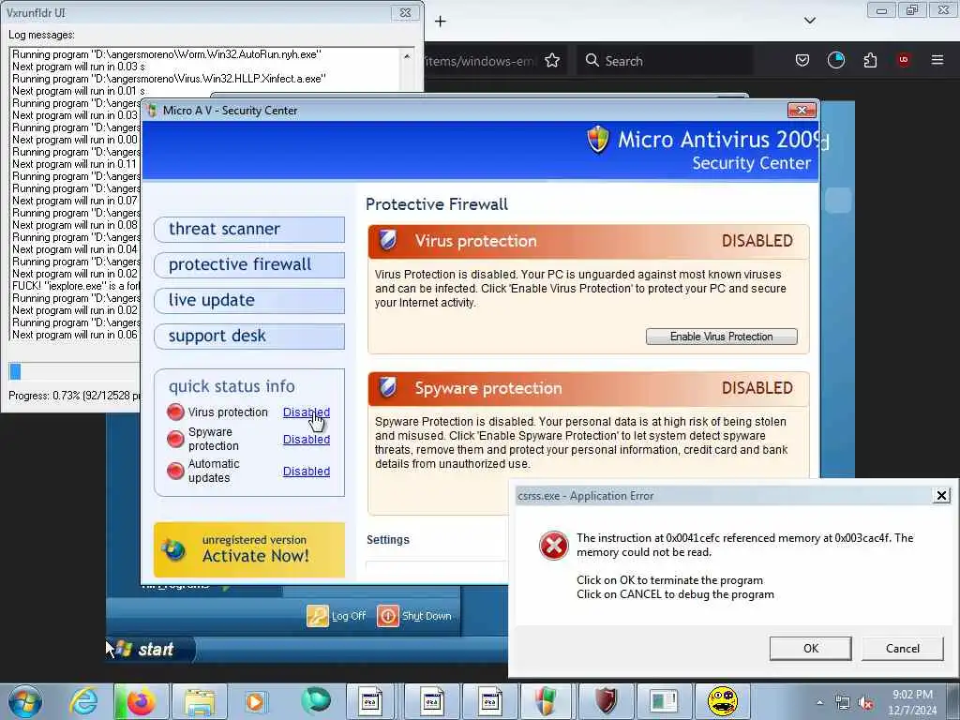Click the red error icon in csrss.exe dialog
Screen dimensions: 960x720
pos(553,545)
